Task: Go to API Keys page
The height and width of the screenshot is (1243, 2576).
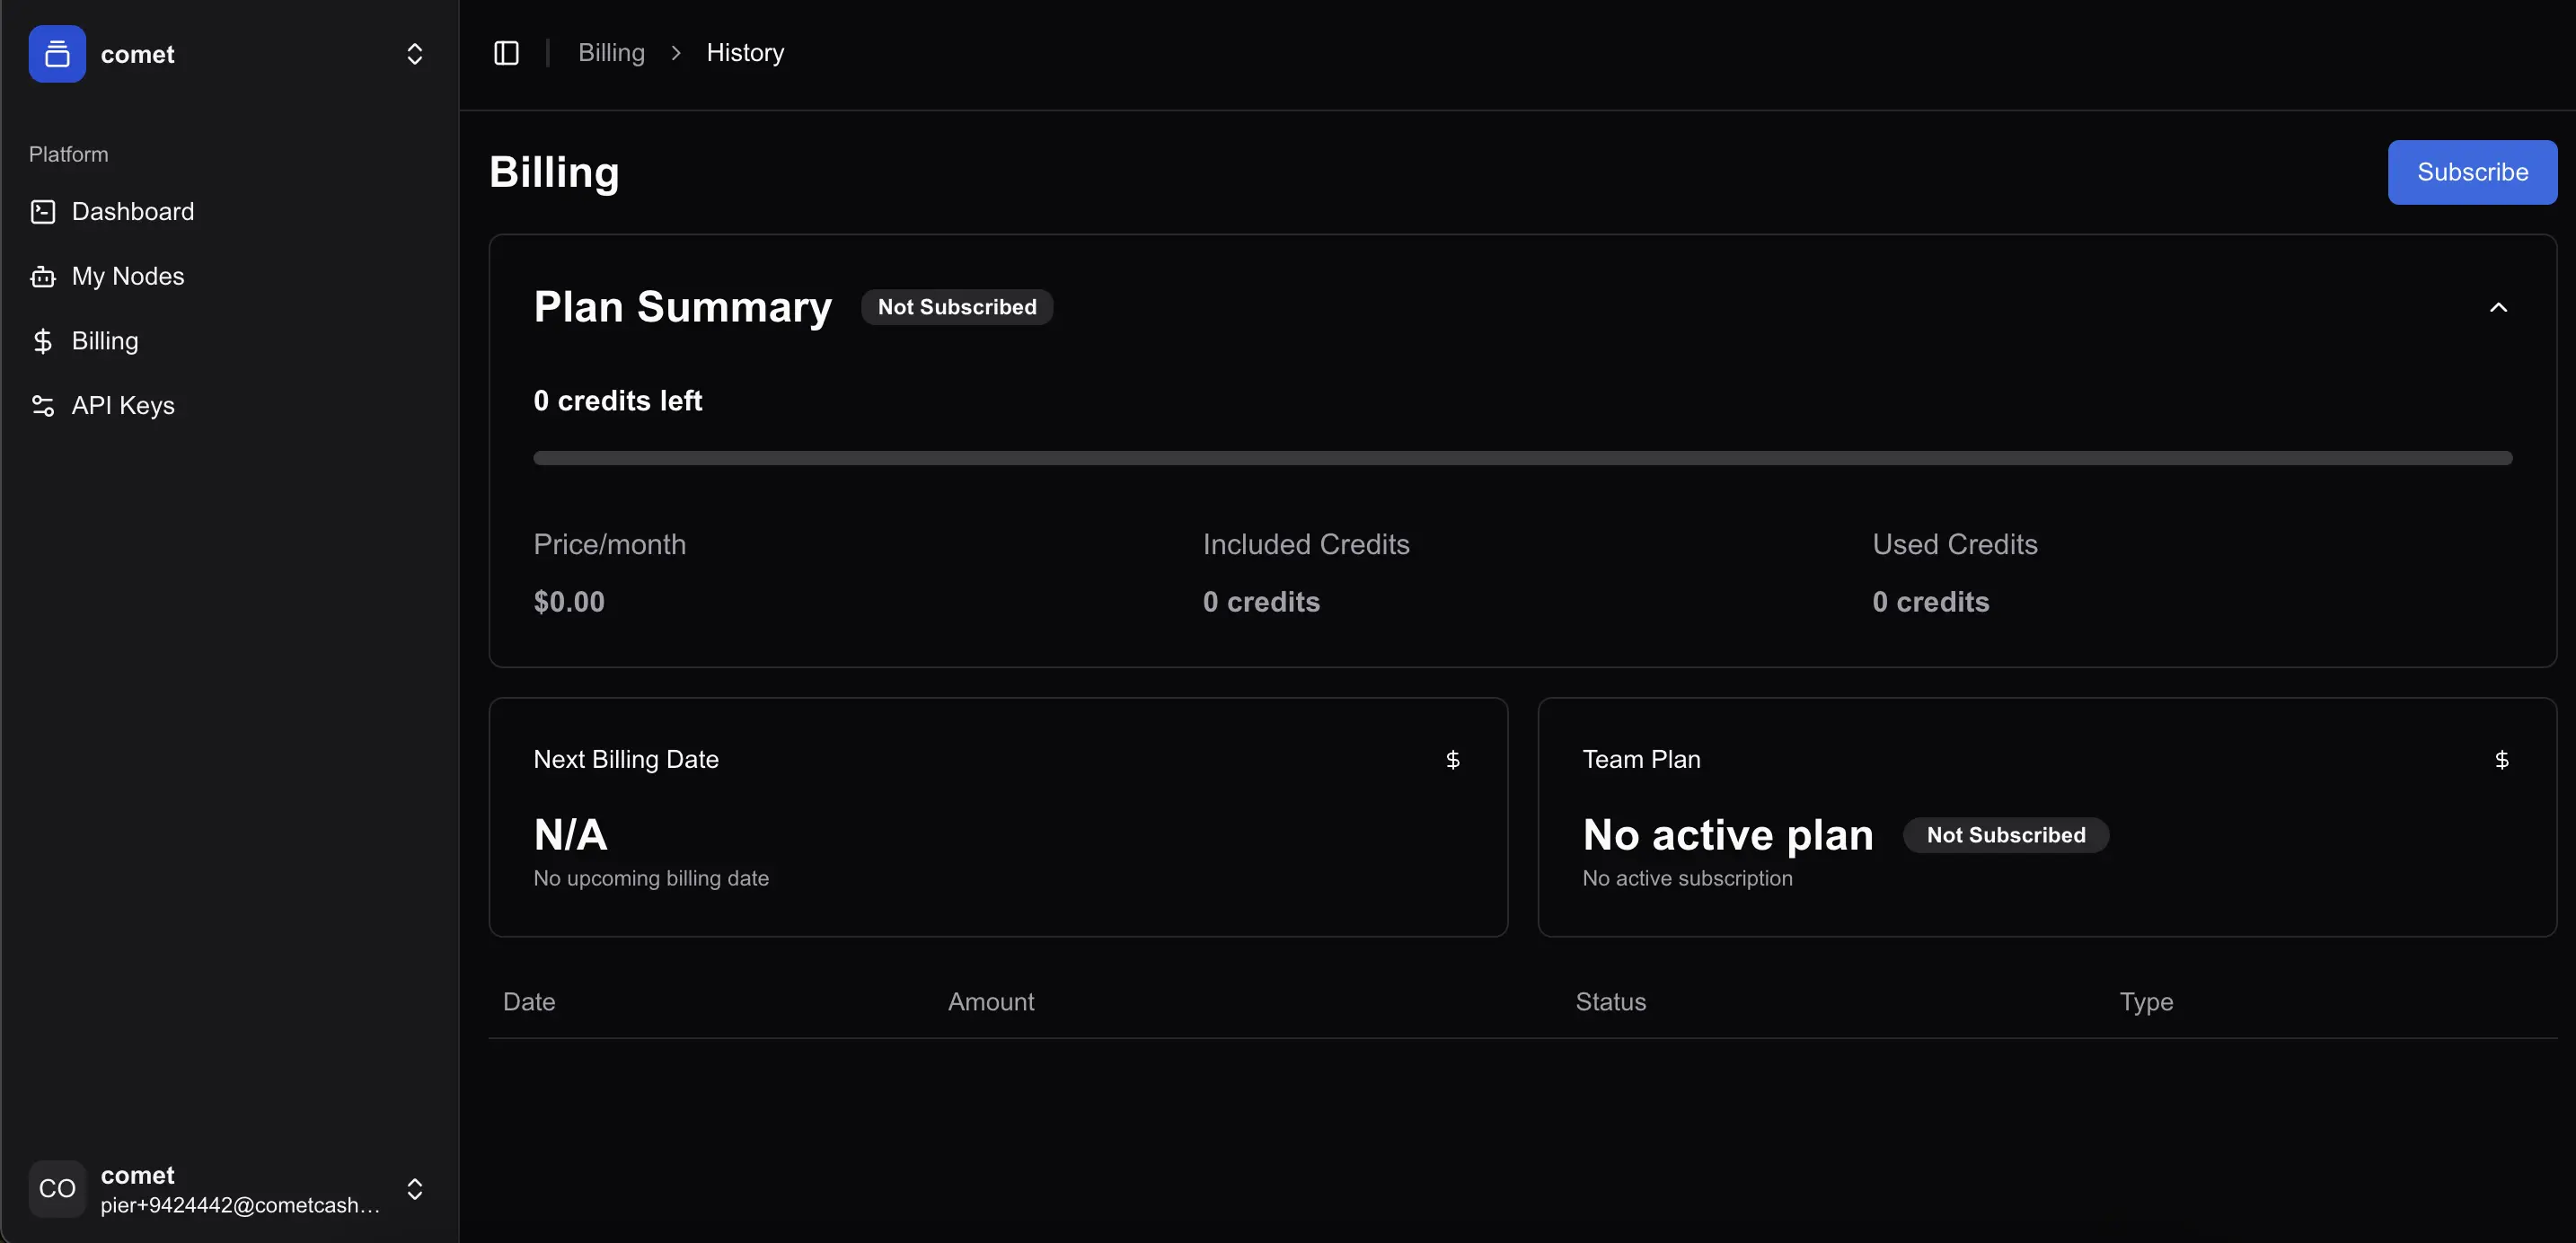Action: point(123,406)
